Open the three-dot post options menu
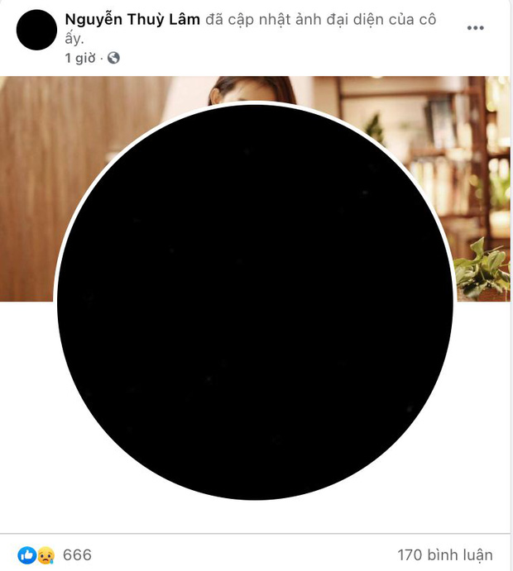513x571 pixels. 476,28
